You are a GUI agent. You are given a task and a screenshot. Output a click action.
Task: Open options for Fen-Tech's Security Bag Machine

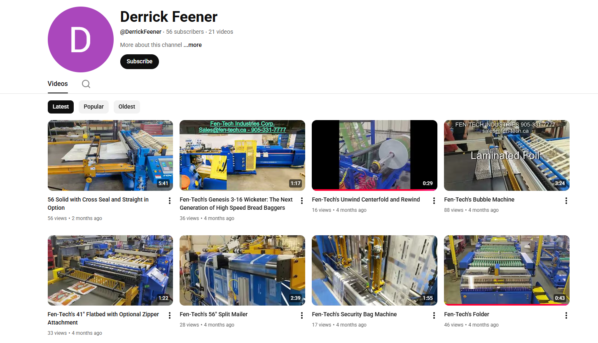(434, 315)
